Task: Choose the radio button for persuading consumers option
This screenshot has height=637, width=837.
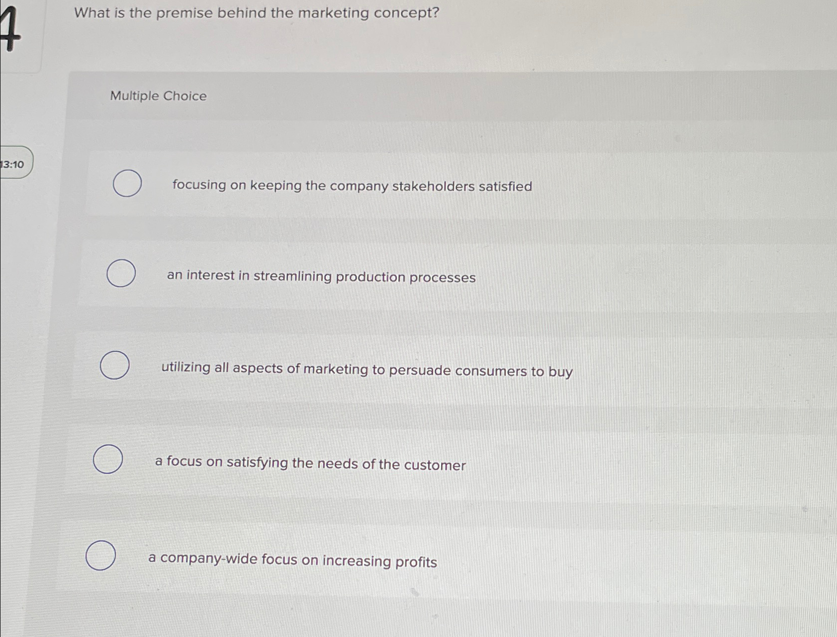Action: coord(115,365)
